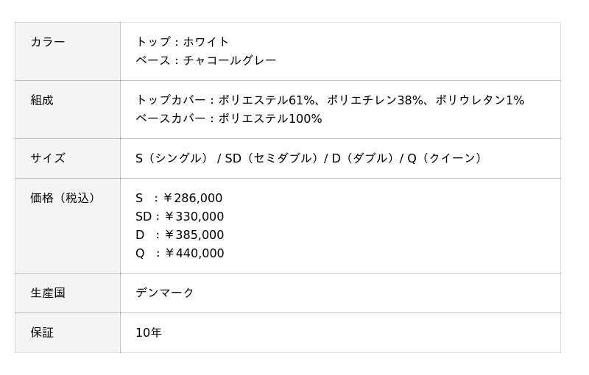Select the SD price ￥330,000
This screenshot has width=589, height=375.
(194, 216)
